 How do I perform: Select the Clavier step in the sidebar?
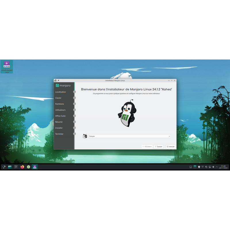59,98
